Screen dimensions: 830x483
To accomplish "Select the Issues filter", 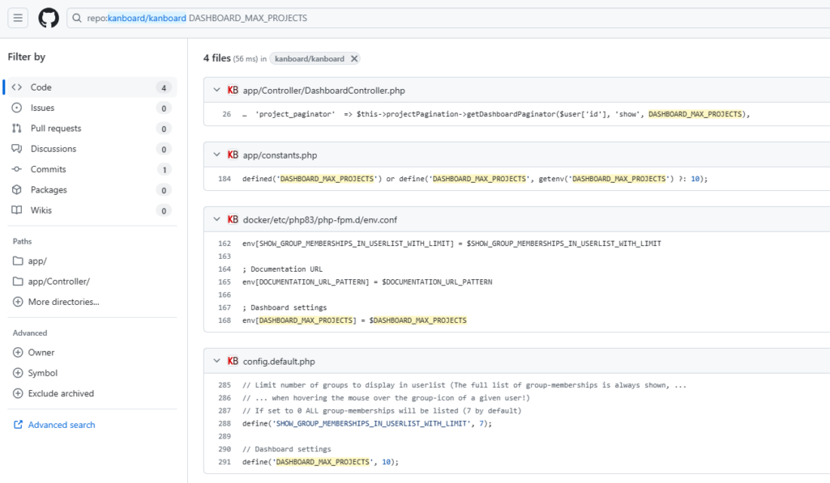I will coord(91,108).
